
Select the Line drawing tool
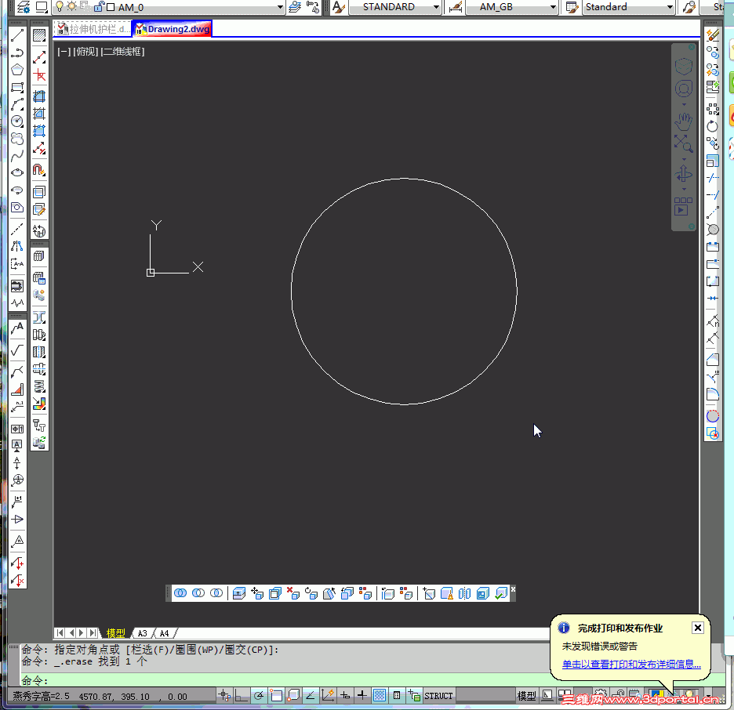point(17,35)
